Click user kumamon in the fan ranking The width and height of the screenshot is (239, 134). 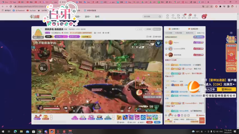179,49
